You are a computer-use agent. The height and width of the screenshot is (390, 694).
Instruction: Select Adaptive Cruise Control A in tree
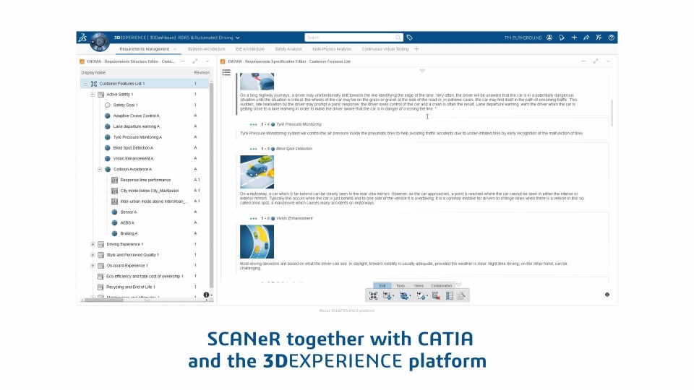[137, 116]
